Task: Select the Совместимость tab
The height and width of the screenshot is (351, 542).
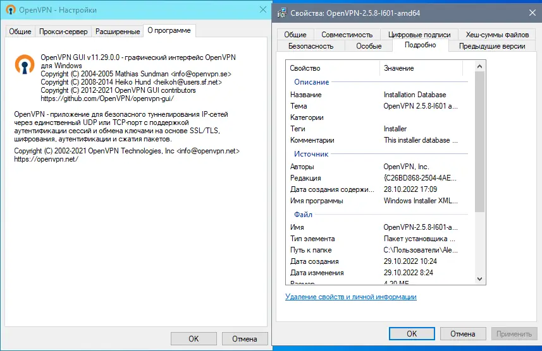Action: tap(347, 35)
